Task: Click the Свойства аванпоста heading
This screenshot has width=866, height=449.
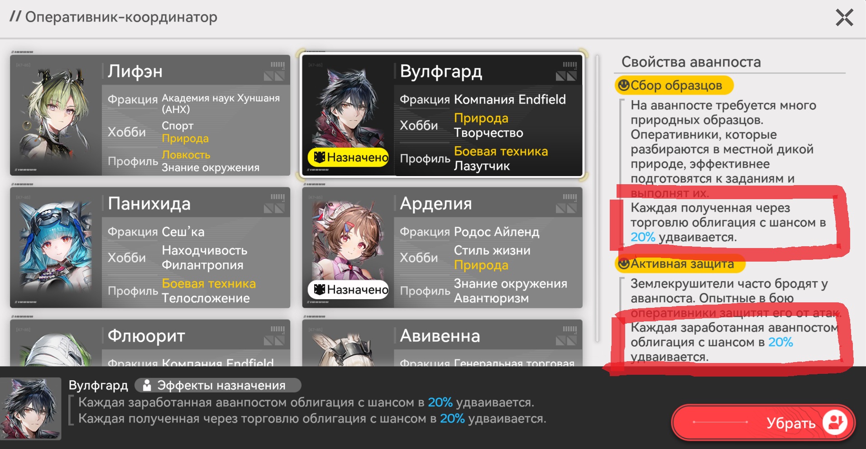Action: (x=691, y=62)
